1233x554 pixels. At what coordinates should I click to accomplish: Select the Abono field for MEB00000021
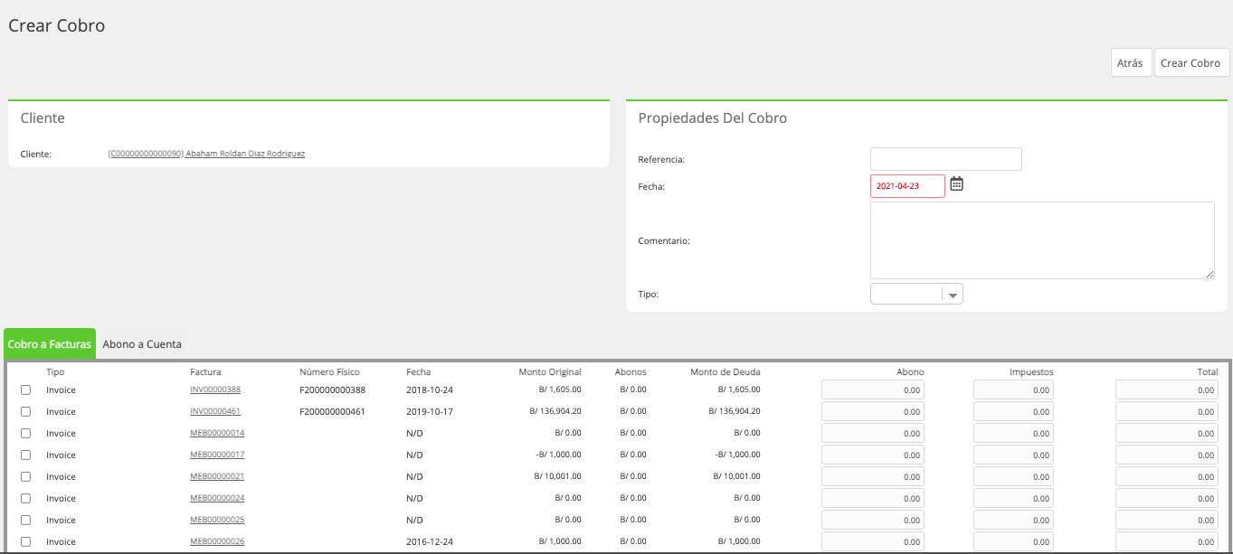(x=873, y=477)
